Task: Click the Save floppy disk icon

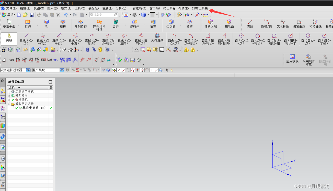Action: pyautogui.click(x=32, y=15)
